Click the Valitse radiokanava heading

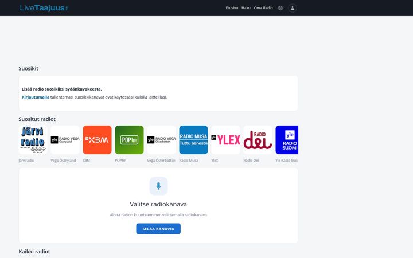click(x=158, y=204)
